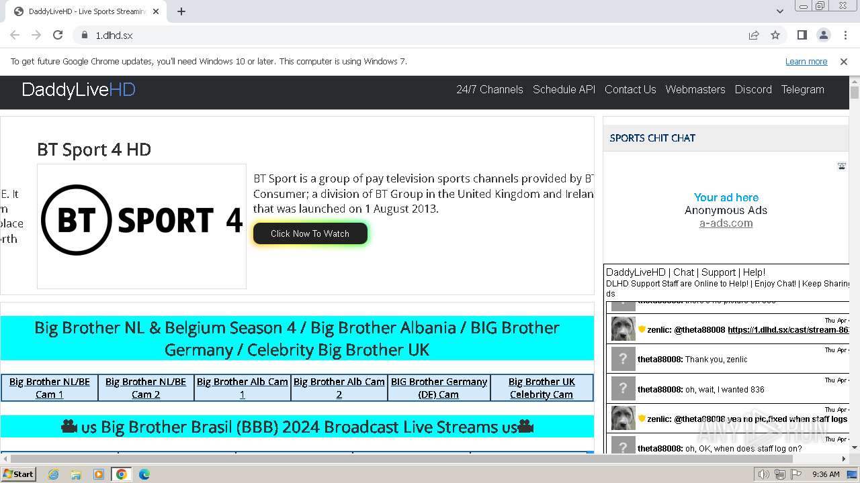The image size is (860, 483).
Task: Open the Webmasters menu item
Action: [695, 89]
